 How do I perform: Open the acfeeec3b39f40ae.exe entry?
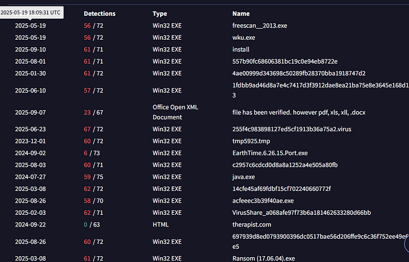pos(263,201)
